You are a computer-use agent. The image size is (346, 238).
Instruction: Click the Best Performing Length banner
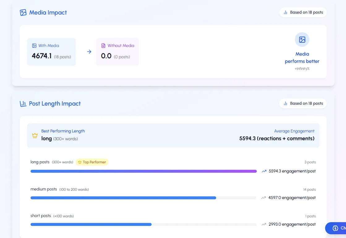[173, 135]
